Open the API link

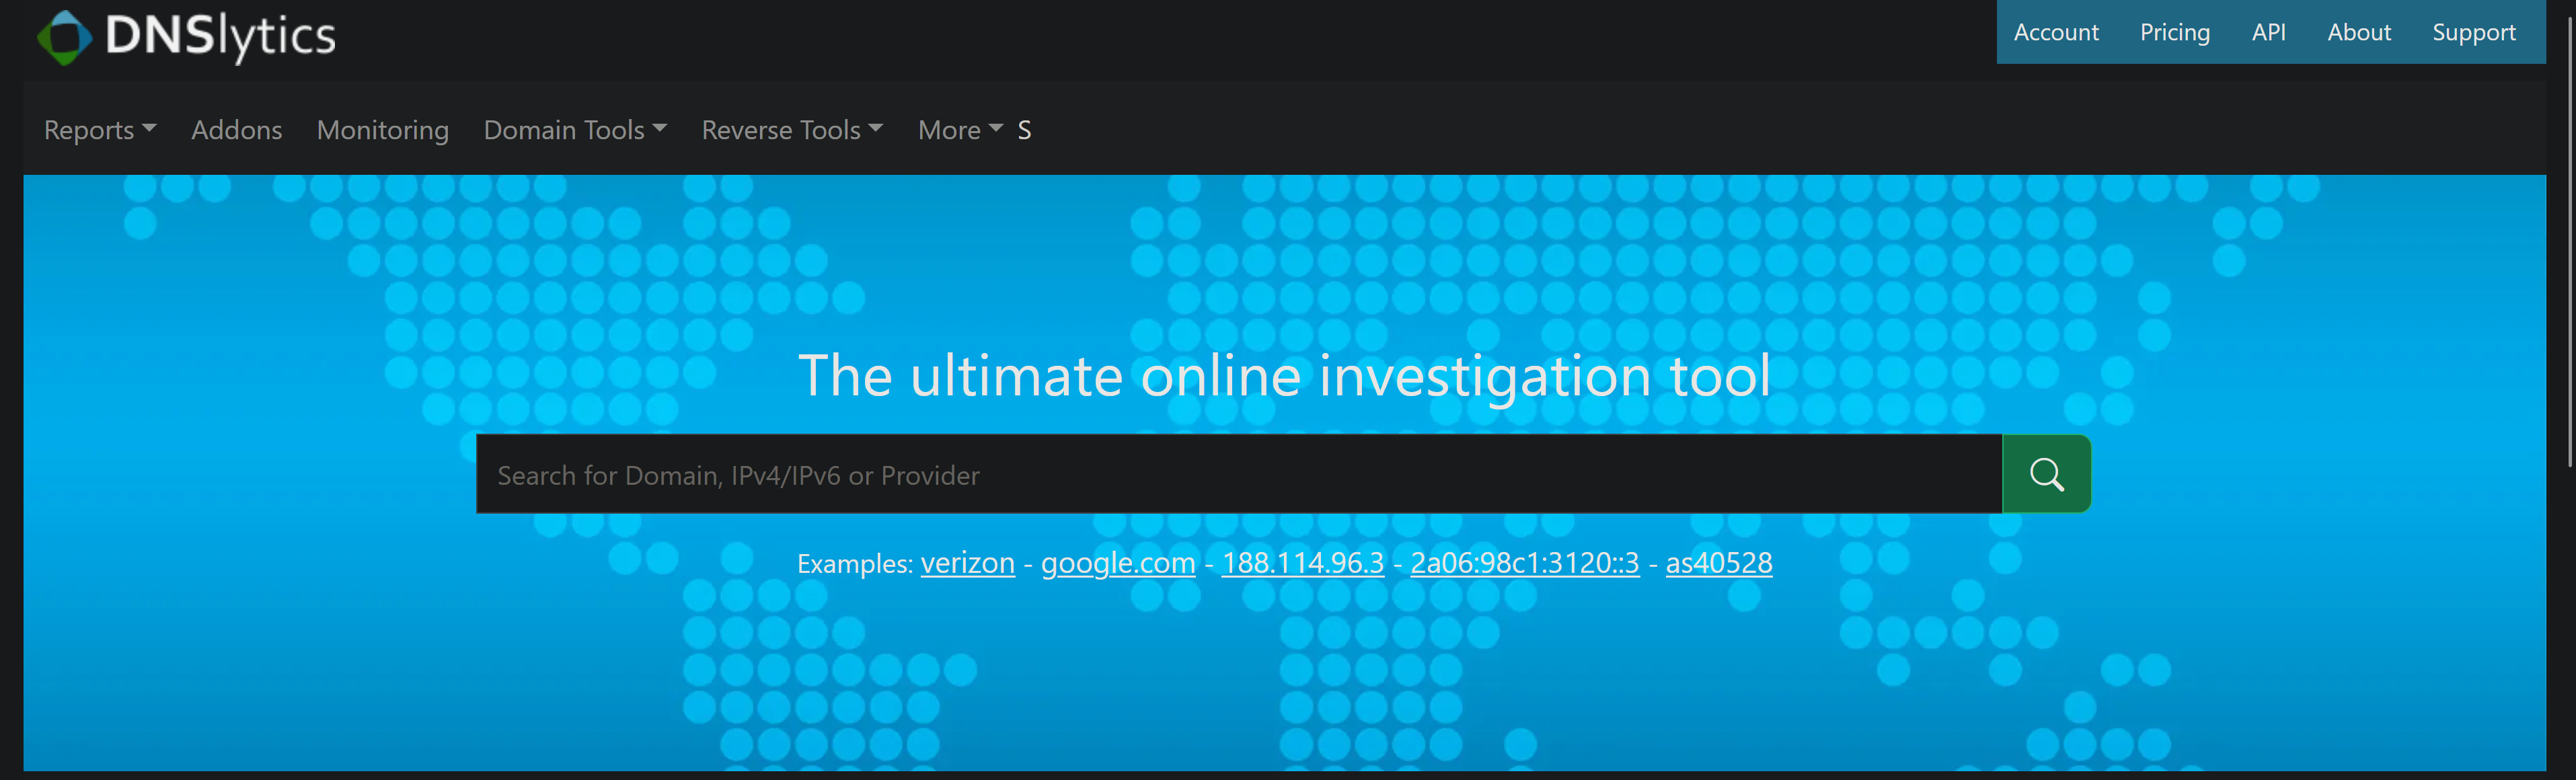(x=2268, y=32)
